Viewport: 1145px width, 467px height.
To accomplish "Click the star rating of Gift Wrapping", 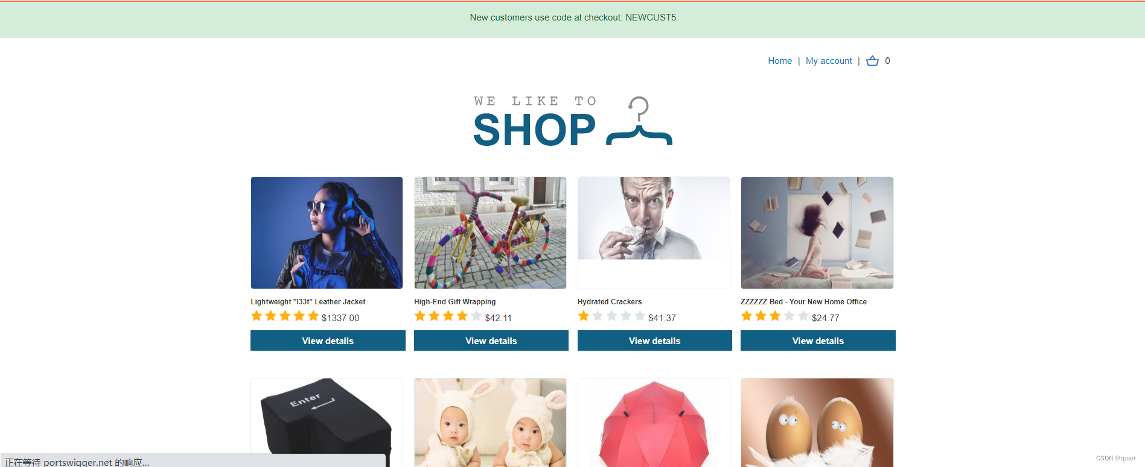I will coord(448,316).
